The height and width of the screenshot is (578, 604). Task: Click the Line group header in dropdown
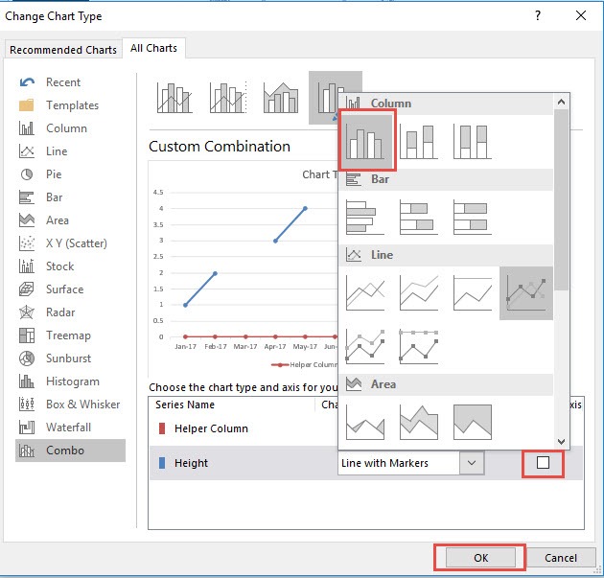(446, 255)
